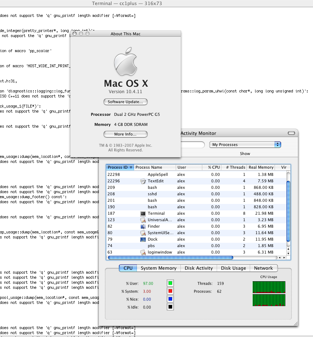Click the Activity Monitor window resize grip
This screenshot has width=313, height=337.
tap(296, 324)
